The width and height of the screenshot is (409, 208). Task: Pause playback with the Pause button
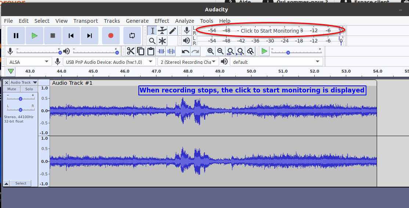pos(16,36)
